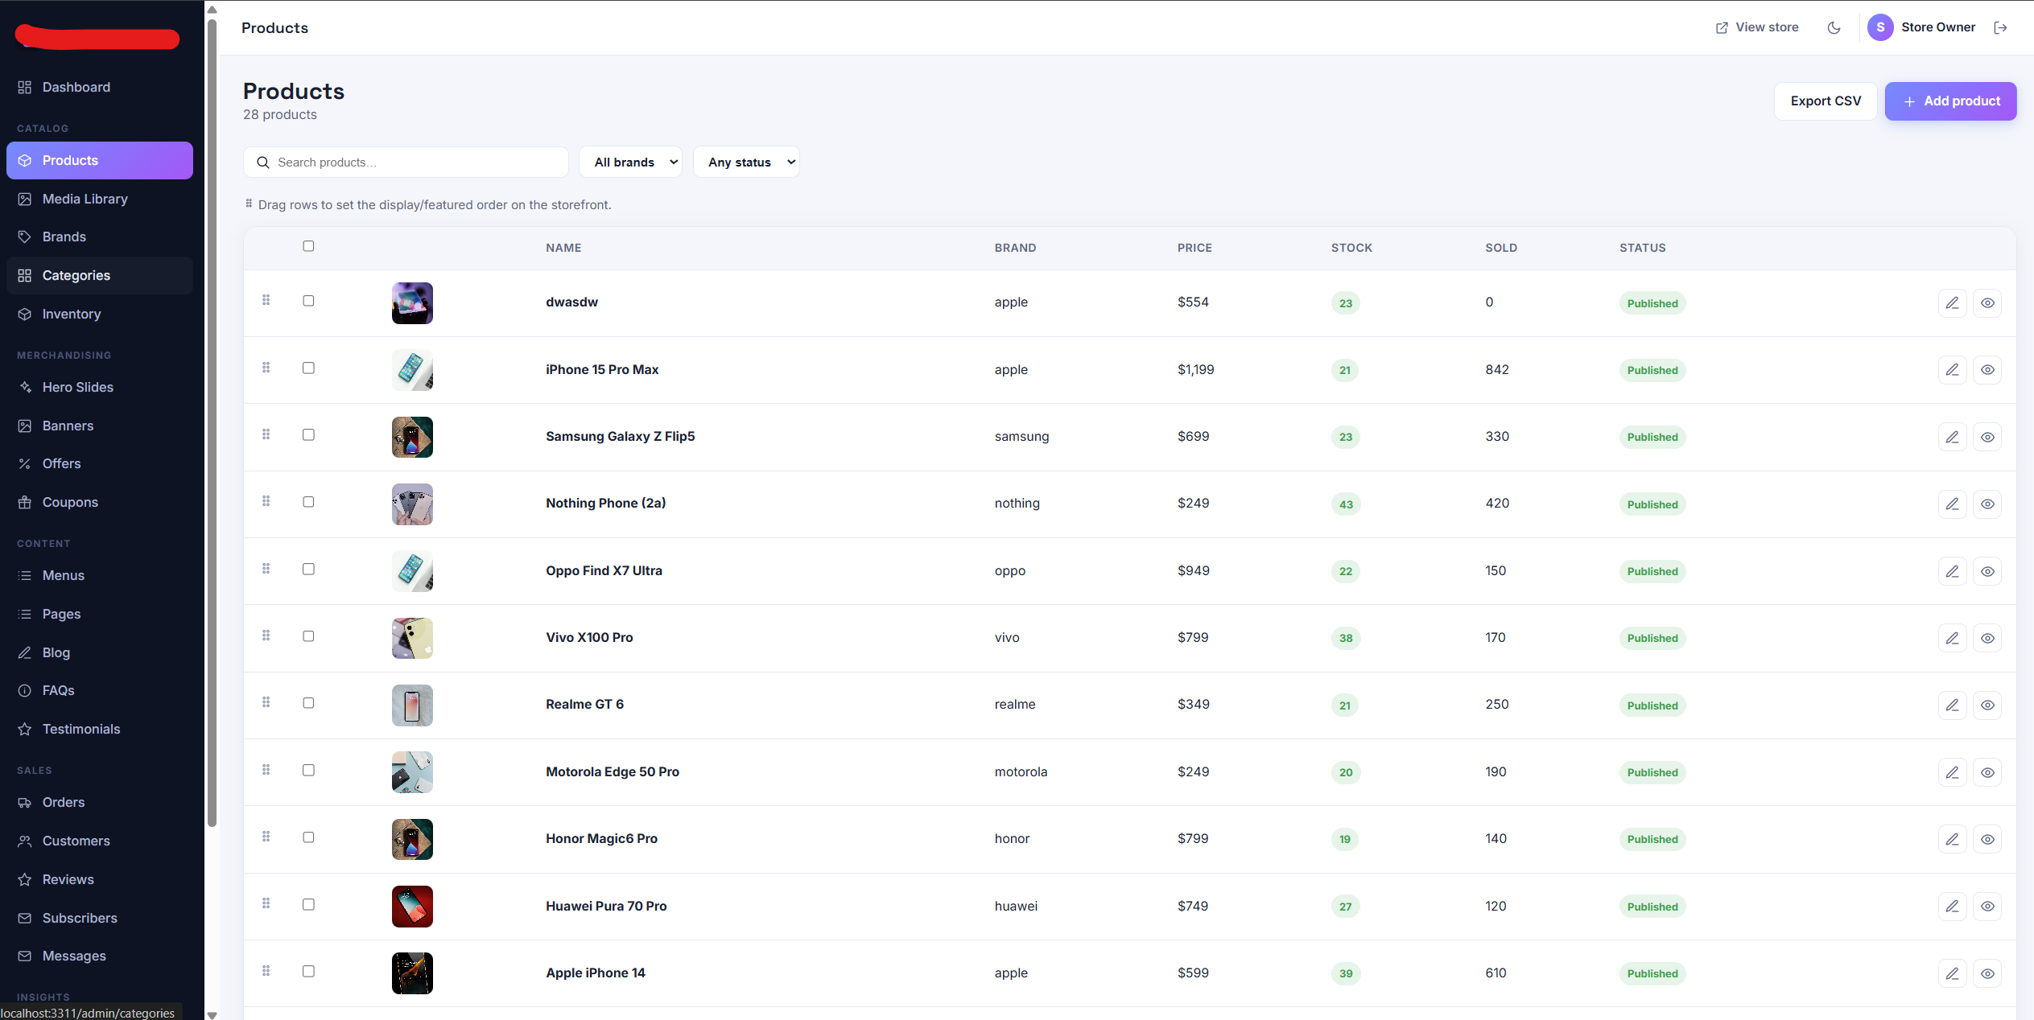This screenshot has width=2034, height=1020.
Task: Tick the Samsung Galaxy Z Flip5 checkbox
Action: pyautogui.click(x=308, y=435)
